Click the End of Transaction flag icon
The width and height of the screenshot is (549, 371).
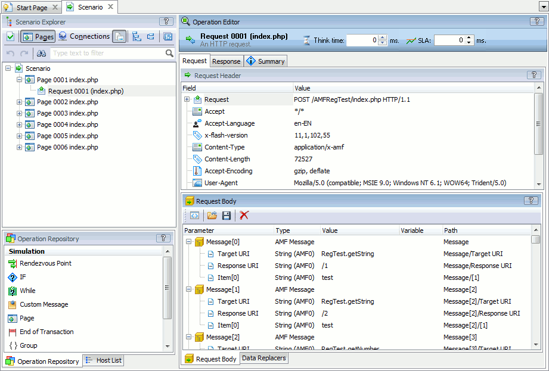(x=13, y=332)
